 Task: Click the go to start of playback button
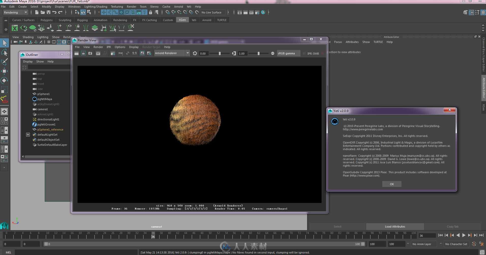[441, 235]
